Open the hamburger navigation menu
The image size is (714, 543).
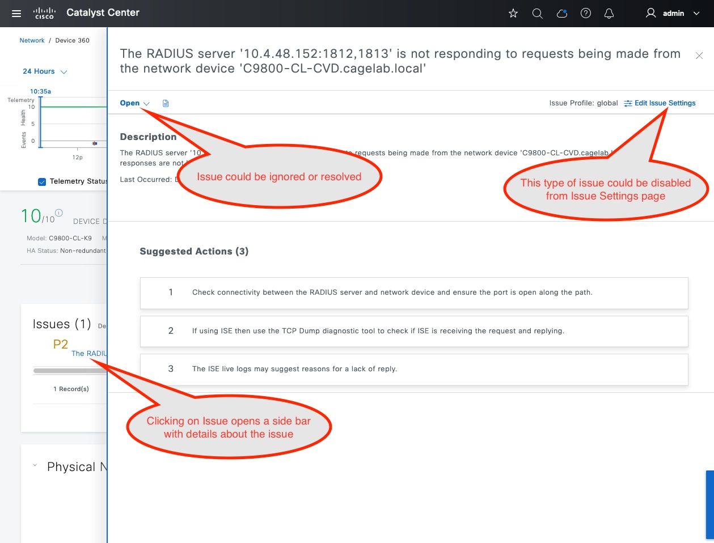(x=16, y=13)
